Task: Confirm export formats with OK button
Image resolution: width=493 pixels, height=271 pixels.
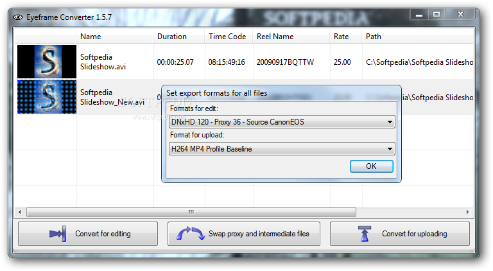Action: (371, 166)
